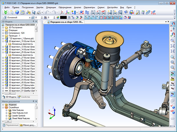This screenshot has height=132, width=177.
Task: Expand Сопряжения : 524 node
Action: coord(3,33)
